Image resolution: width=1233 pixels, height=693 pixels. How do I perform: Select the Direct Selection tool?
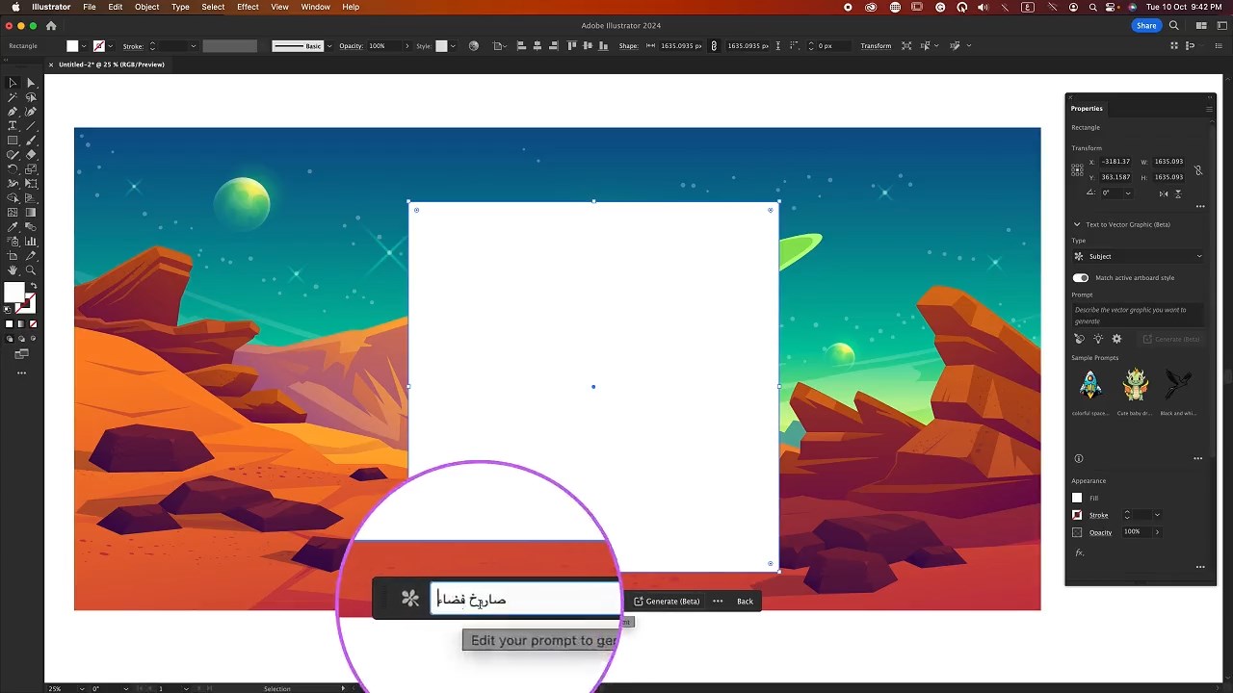(x=31, y=83)
